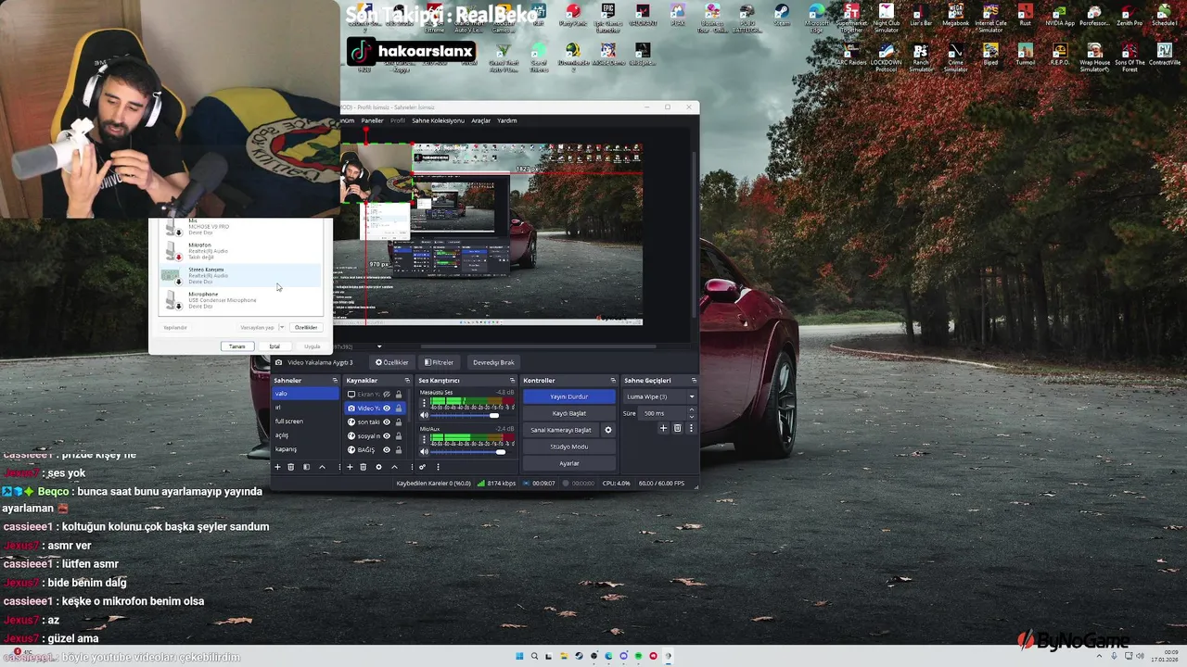
Task: Open Rust desktop shortcut
Action: [1025, 15]
